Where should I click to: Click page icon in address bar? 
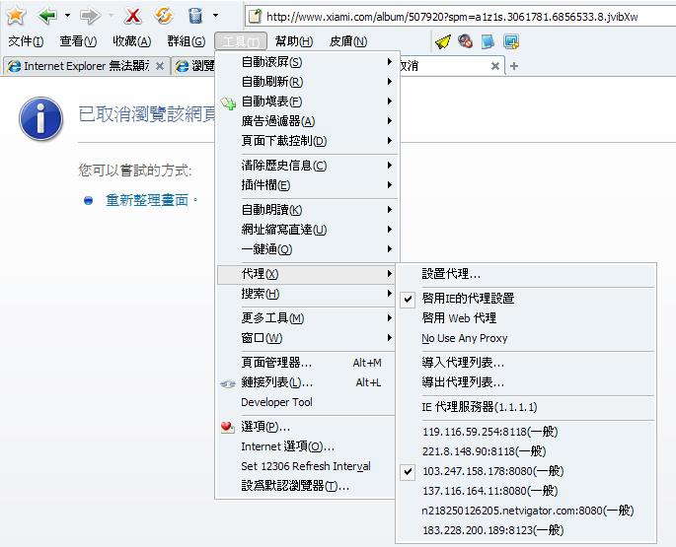coord(256,17)
